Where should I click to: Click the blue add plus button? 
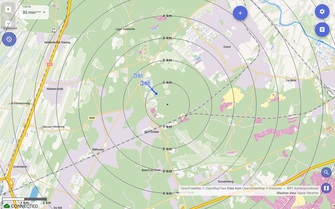(240, 13)
